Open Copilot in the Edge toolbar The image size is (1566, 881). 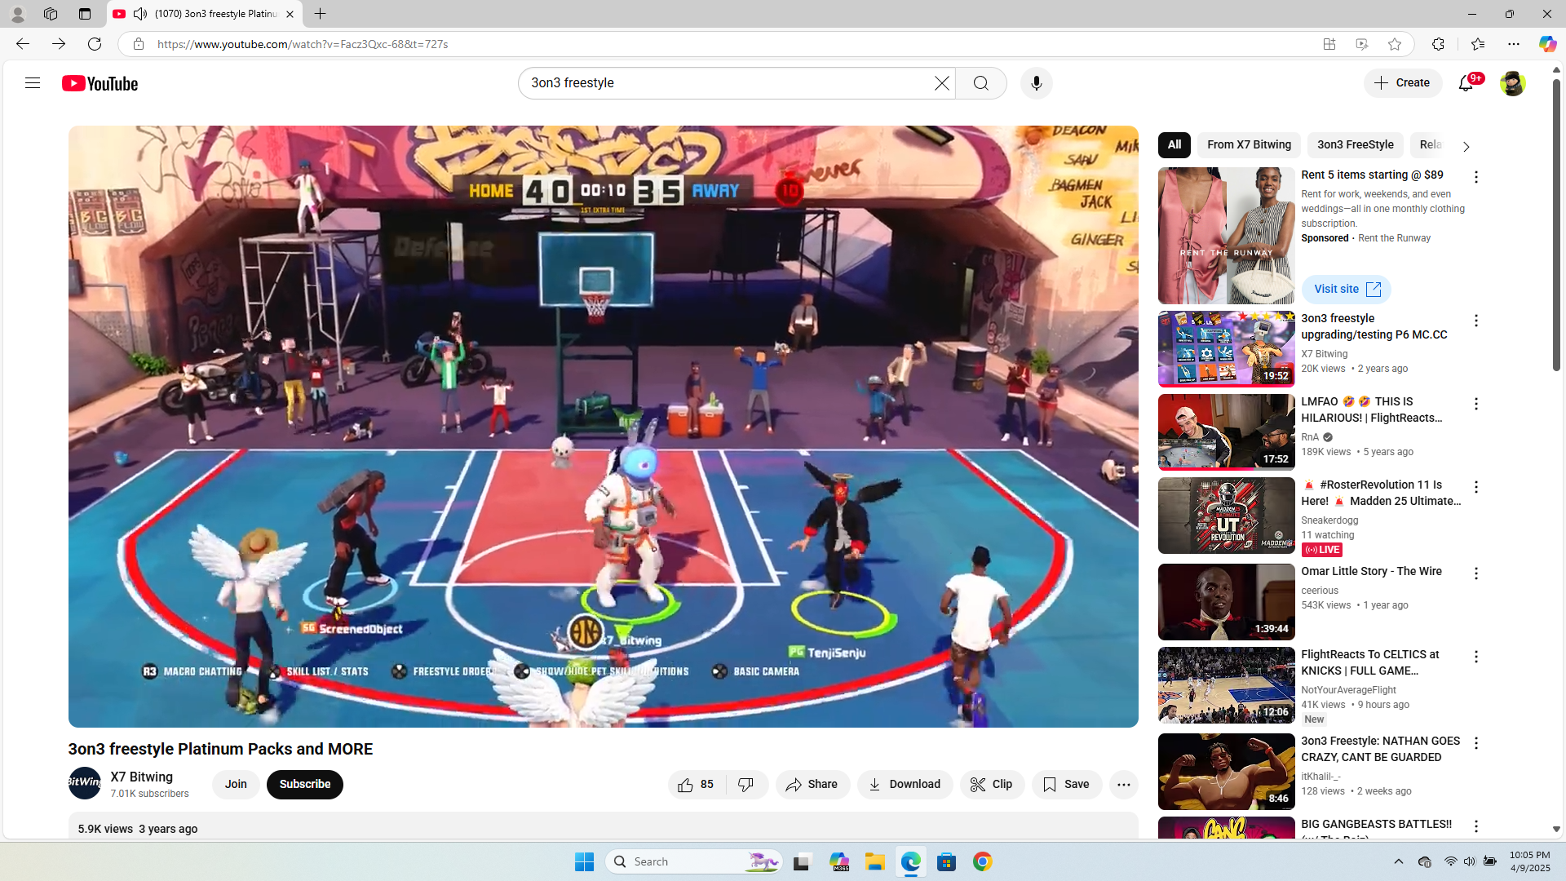coord(1547,44)
